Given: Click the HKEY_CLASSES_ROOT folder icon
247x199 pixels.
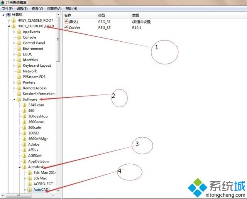Looking at the screenshot, I should [x=14, y=20].
